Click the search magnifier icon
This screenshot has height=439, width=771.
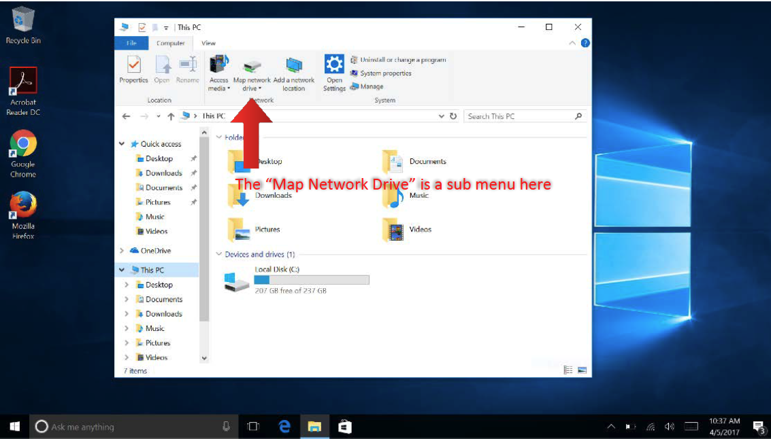click(578, 116)
